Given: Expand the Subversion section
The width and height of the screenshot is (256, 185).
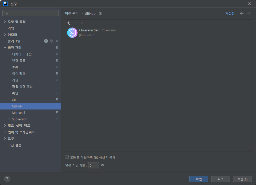Looking at the screenshot, I should coord(9,119).
